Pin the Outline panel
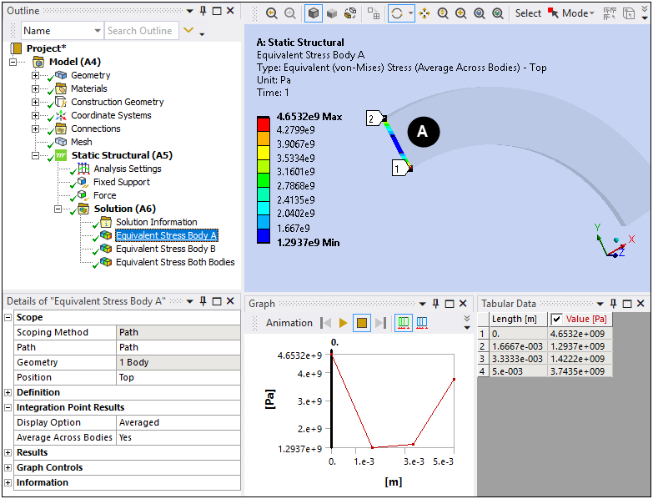This screenshot has height=499, width=653. (x=203, y=11)
